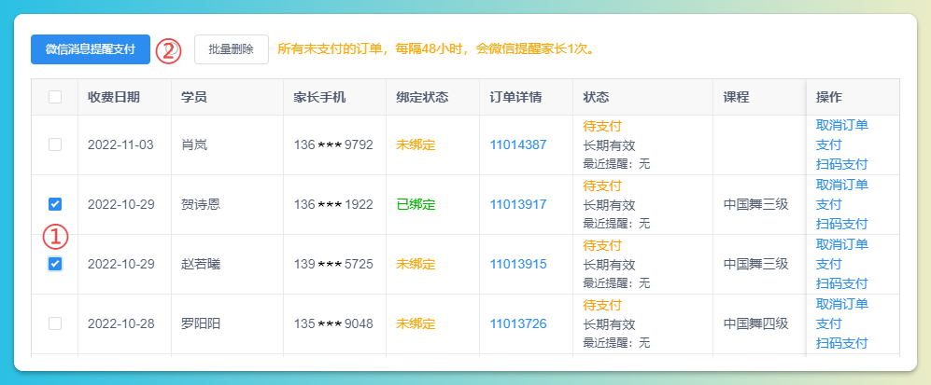Click 中国舞三级 course for 贺诗恩
Screen dimensions: 931x385
pos(755,204)
